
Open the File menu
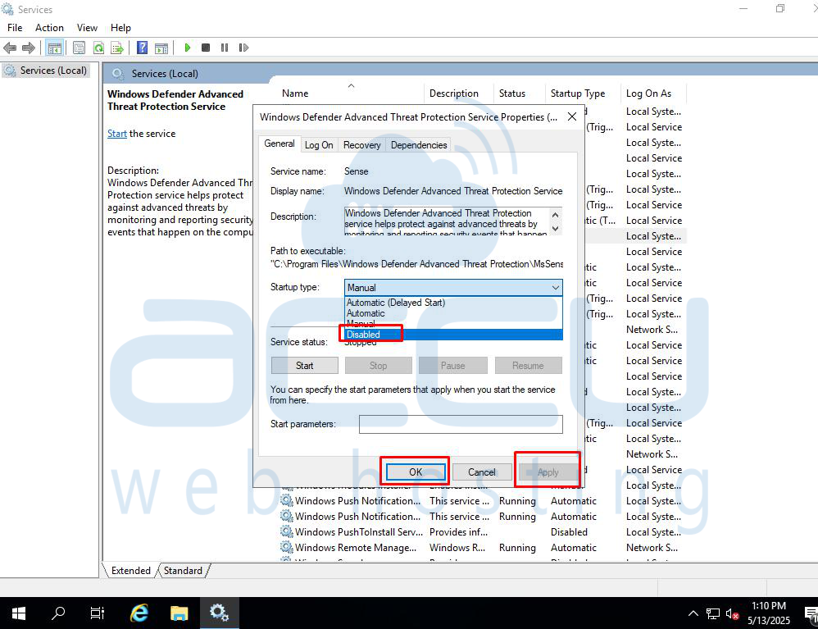[x=15, y=28]
